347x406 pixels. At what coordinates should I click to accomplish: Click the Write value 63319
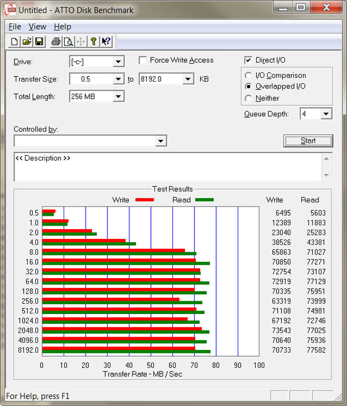tap(281, 301)
